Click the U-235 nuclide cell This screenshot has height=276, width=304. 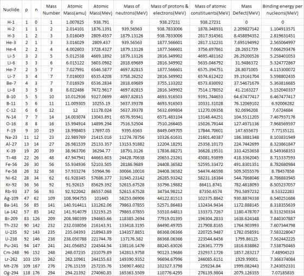pyautogui.click(x=11, y=232)
